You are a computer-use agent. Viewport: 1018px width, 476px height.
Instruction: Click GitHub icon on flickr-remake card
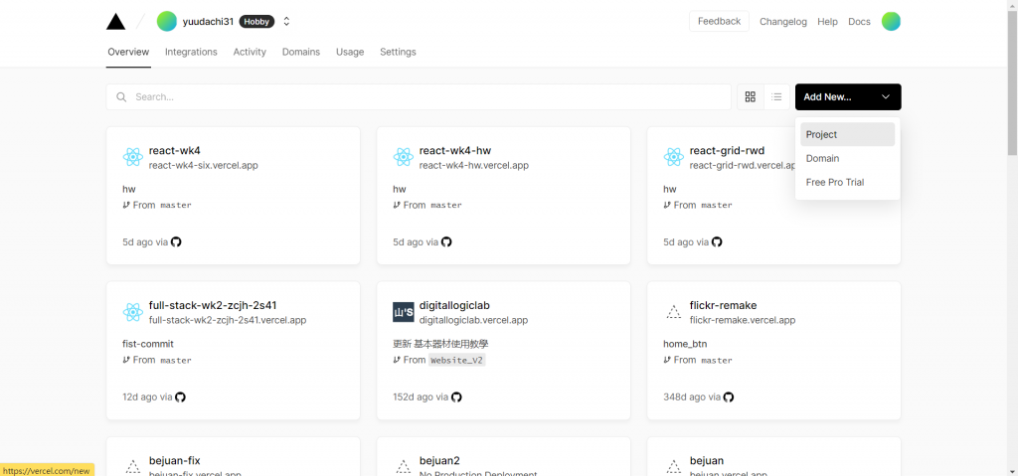pyautogui.click(x=729, y=397)
